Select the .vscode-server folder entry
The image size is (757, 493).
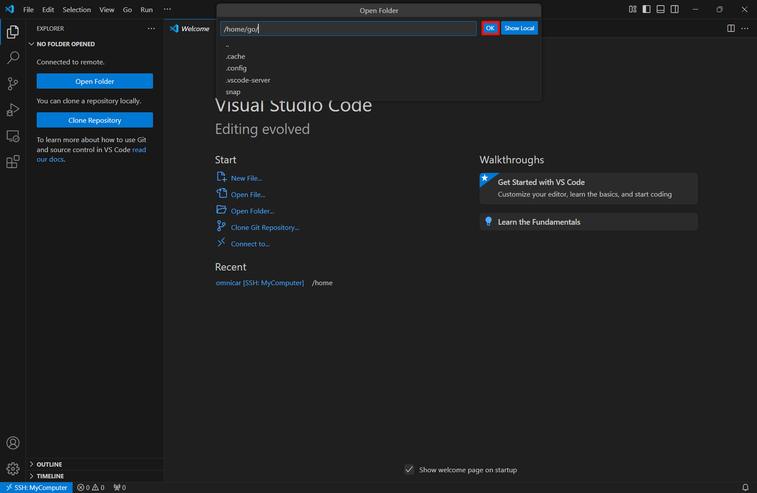(x=248, y=80)
